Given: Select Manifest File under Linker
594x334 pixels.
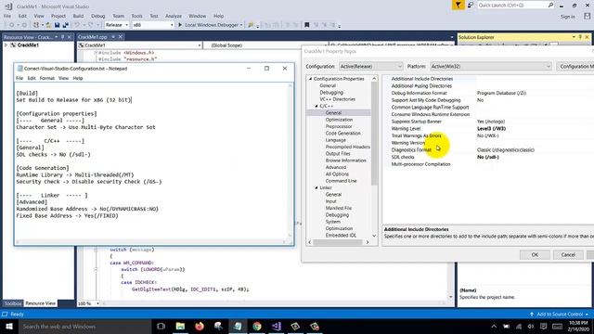Looking at the screenshot, I should tap(339, 208).
